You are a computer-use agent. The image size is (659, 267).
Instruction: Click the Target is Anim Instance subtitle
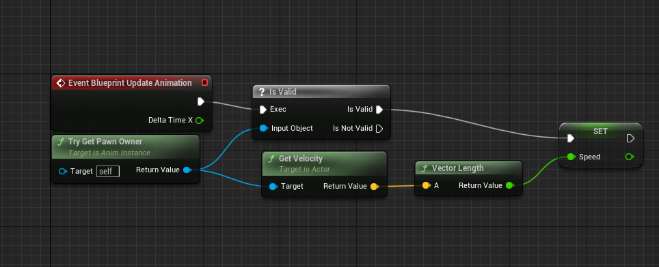[109, 153]
